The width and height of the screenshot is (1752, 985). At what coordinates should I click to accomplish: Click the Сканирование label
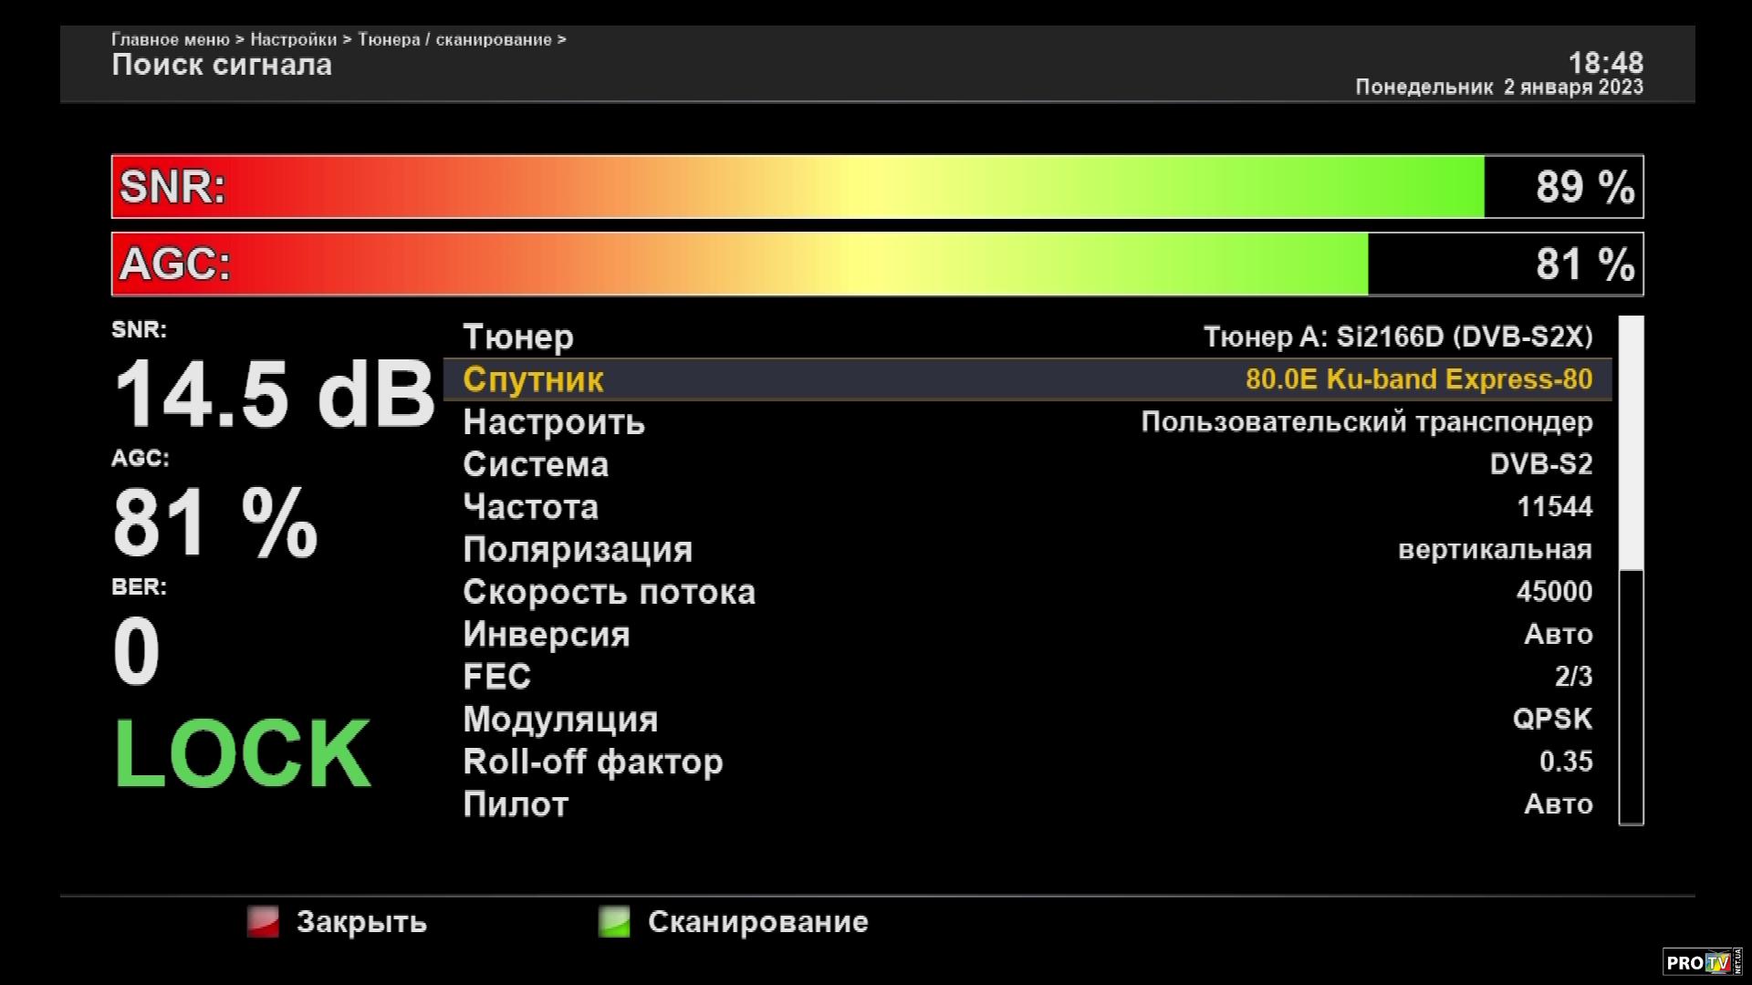coord(757,921)
